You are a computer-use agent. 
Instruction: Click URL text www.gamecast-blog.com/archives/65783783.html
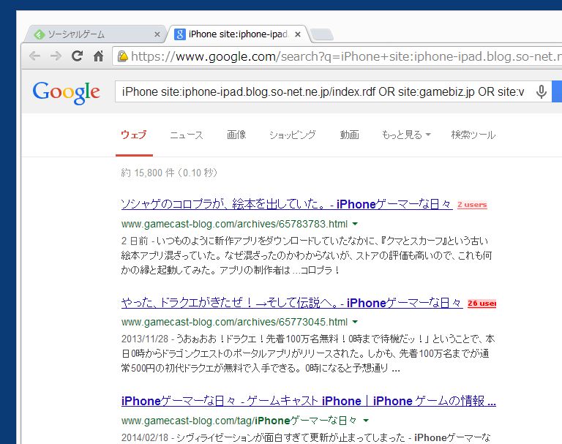(234, 224)
